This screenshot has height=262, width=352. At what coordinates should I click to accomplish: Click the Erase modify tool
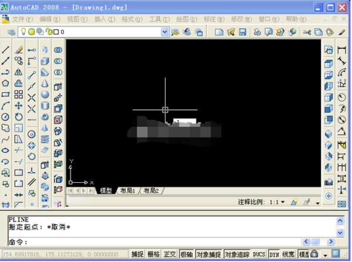tap(19, 50)
